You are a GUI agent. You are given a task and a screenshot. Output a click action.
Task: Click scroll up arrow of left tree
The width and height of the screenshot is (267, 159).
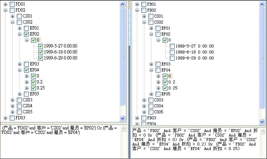(x=122, y=4)
